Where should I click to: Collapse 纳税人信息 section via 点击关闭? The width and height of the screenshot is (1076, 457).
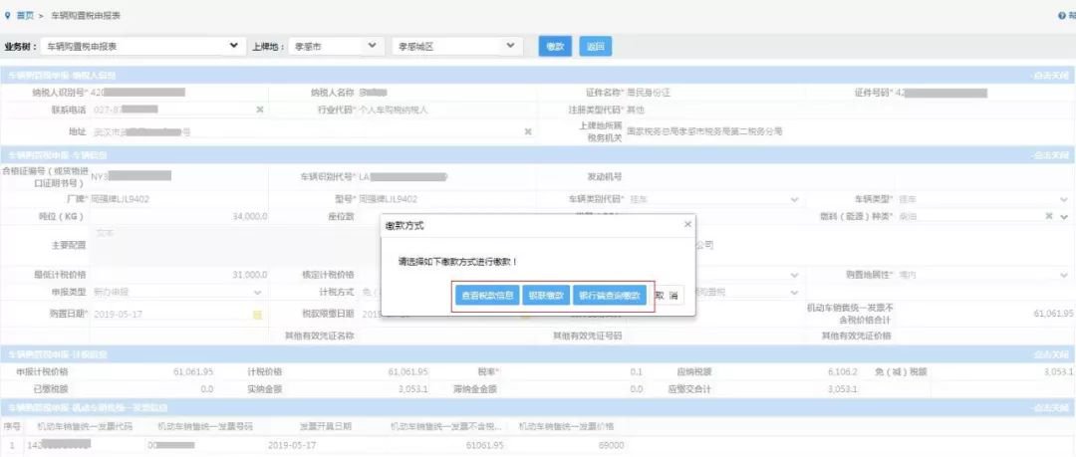(1051, 76)
